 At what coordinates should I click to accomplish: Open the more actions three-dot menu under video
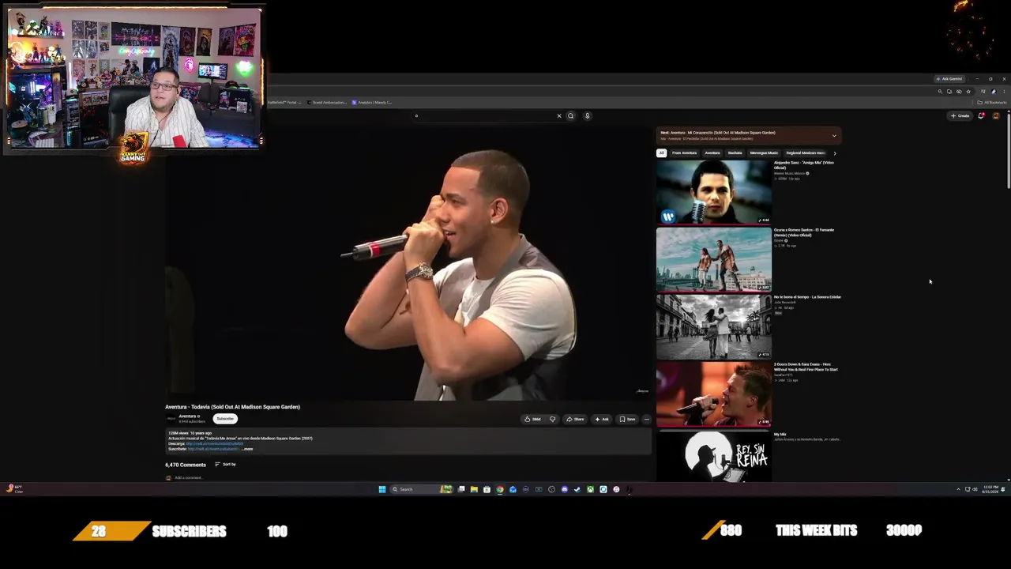(x=647, y=419)
